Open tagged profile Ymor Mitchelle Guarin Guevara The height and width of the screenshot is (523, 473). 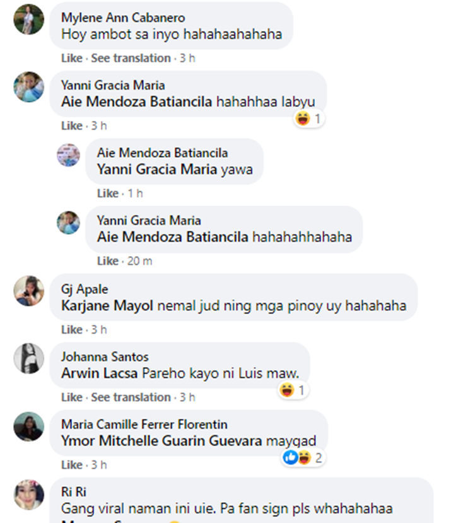click(161, 441)
